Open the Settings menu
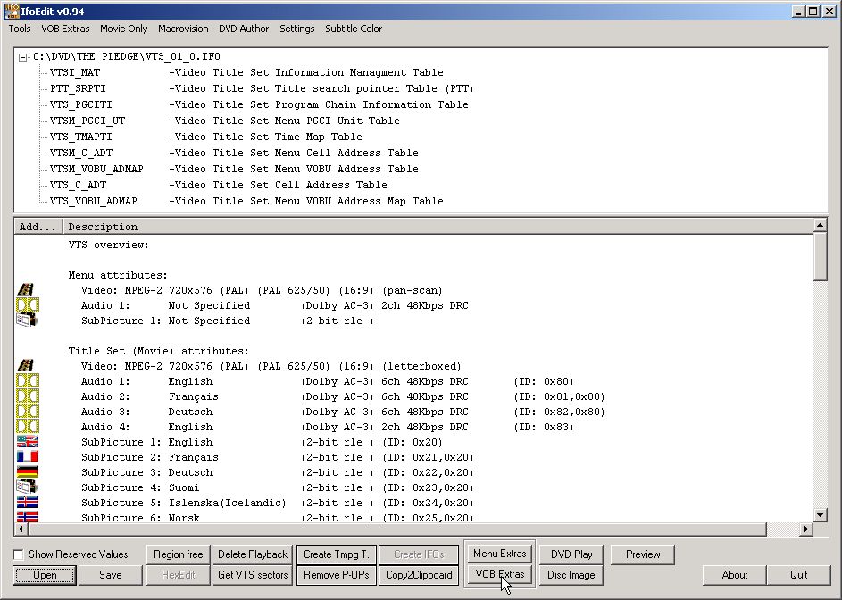Screen dimensions: 842x600 point(297,29)
